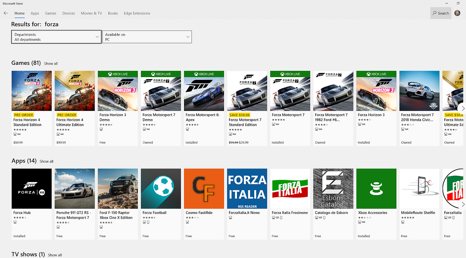This screenshot has width=466, height=258.
Task: Open Forza Horizon 4 Ultimate Edition cover
Action: point(75,91)
